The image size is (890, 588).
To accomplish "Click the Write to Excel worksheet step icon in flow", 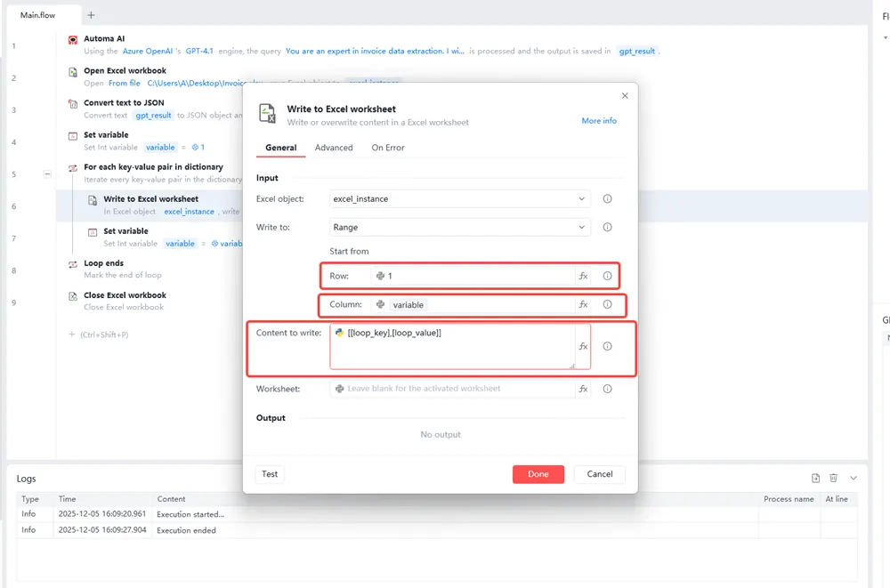I will [93, 200].
